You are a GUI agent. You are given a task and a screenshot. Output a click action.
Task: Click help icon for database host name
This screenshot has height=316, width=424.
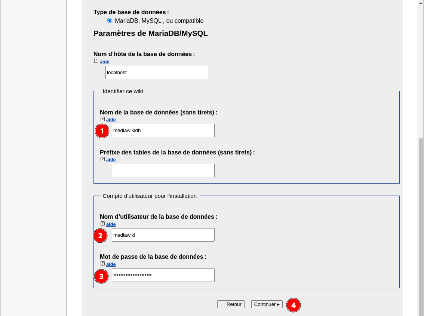point(96,61)
